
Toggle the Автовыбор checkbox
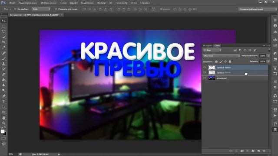[x=15, y=9]
